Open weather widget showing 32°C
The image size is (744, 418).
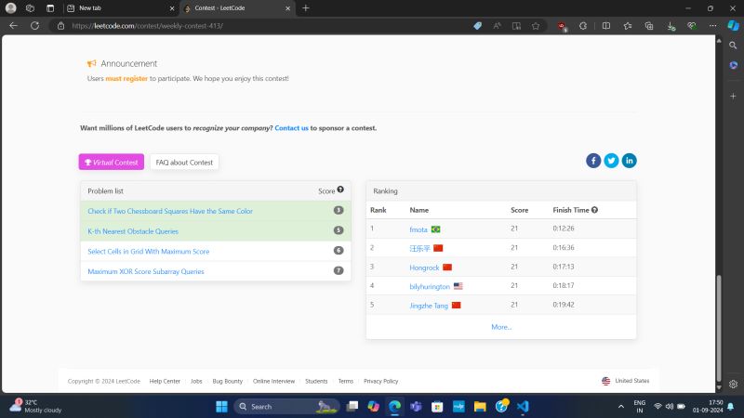[36, 406]
